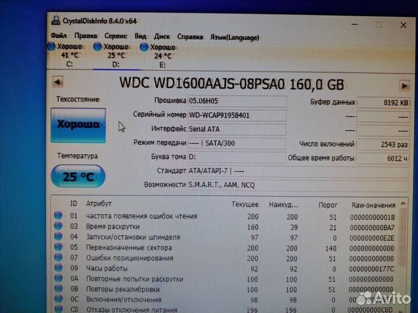Image resolution: width=418 pixels, height=313 pixels.
Task: Open the Правка menu
Action: [85, 36]
